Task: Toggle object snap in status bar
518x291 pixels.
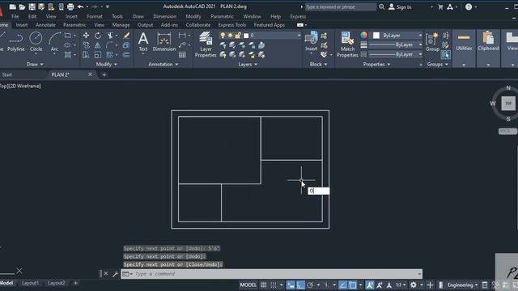Action: [x=353, y=285]
